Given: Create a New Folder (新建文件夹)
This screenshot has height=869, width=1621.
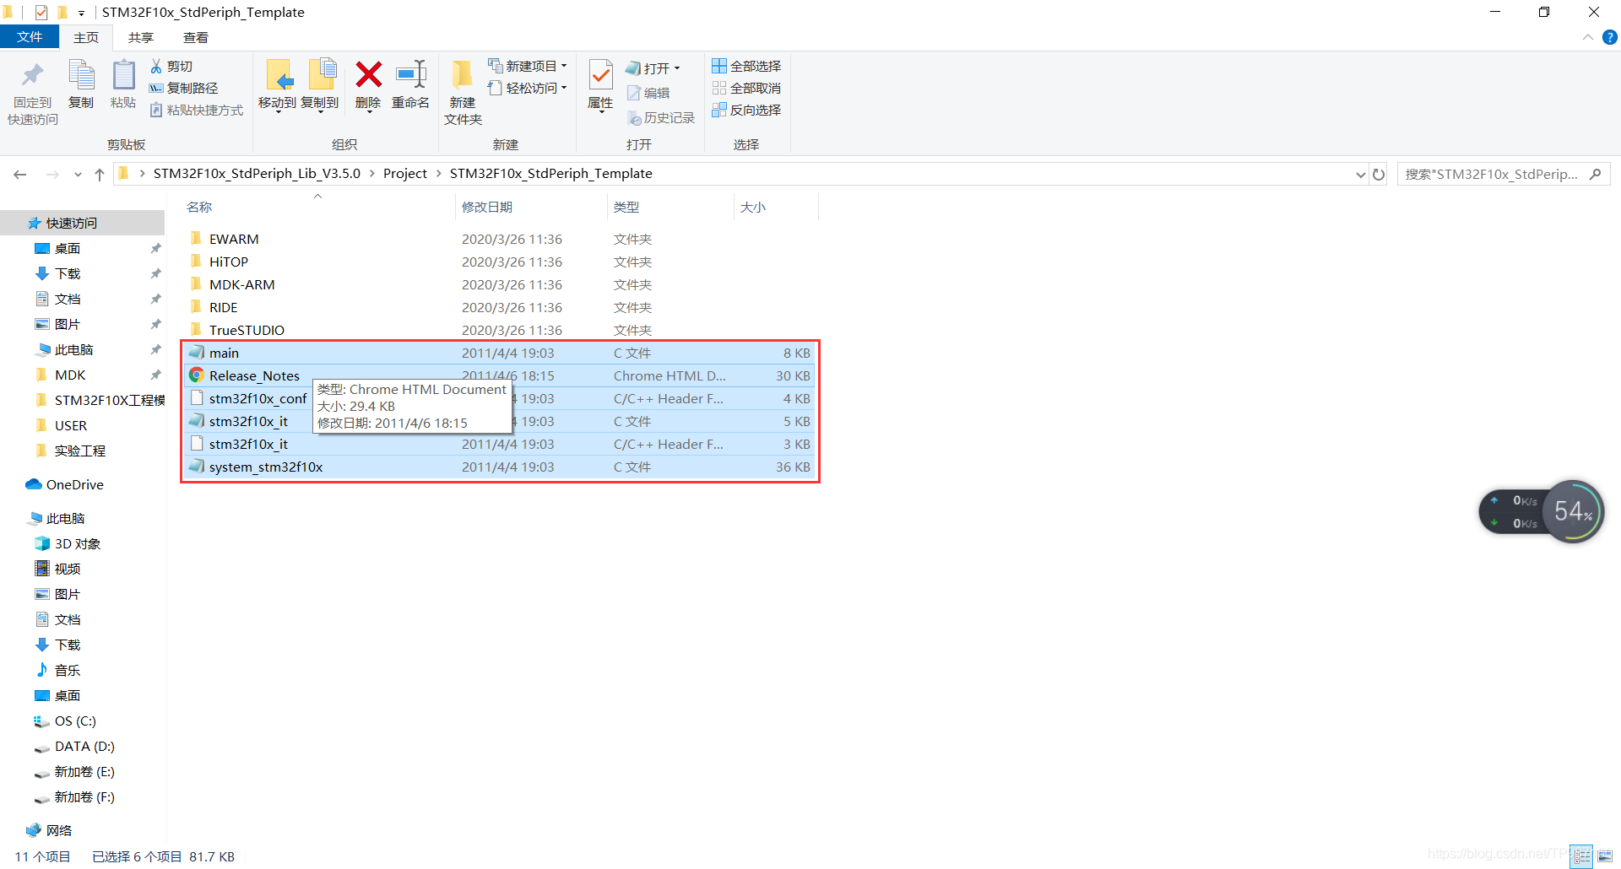Looking at the screenshot, I should [x=463, y=93].
